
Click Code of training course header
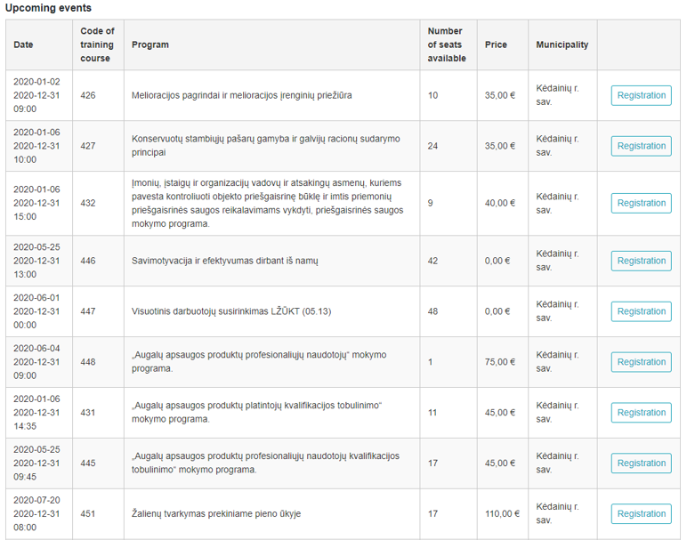(97, 44)
